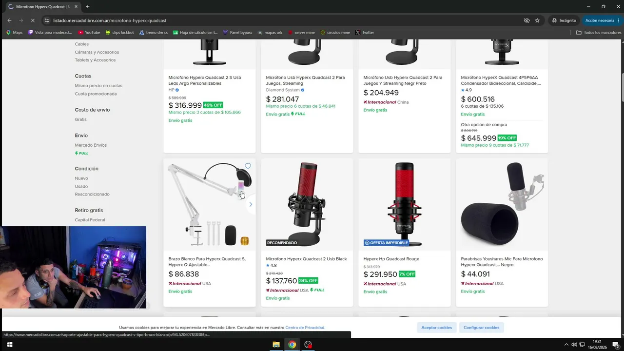Image resolution: width=624 pixels, height=351 pixels.
Task: Open Micrófono HyperX Quadcast 4P5P6AA listing
Action: click(x=501, y=80)
